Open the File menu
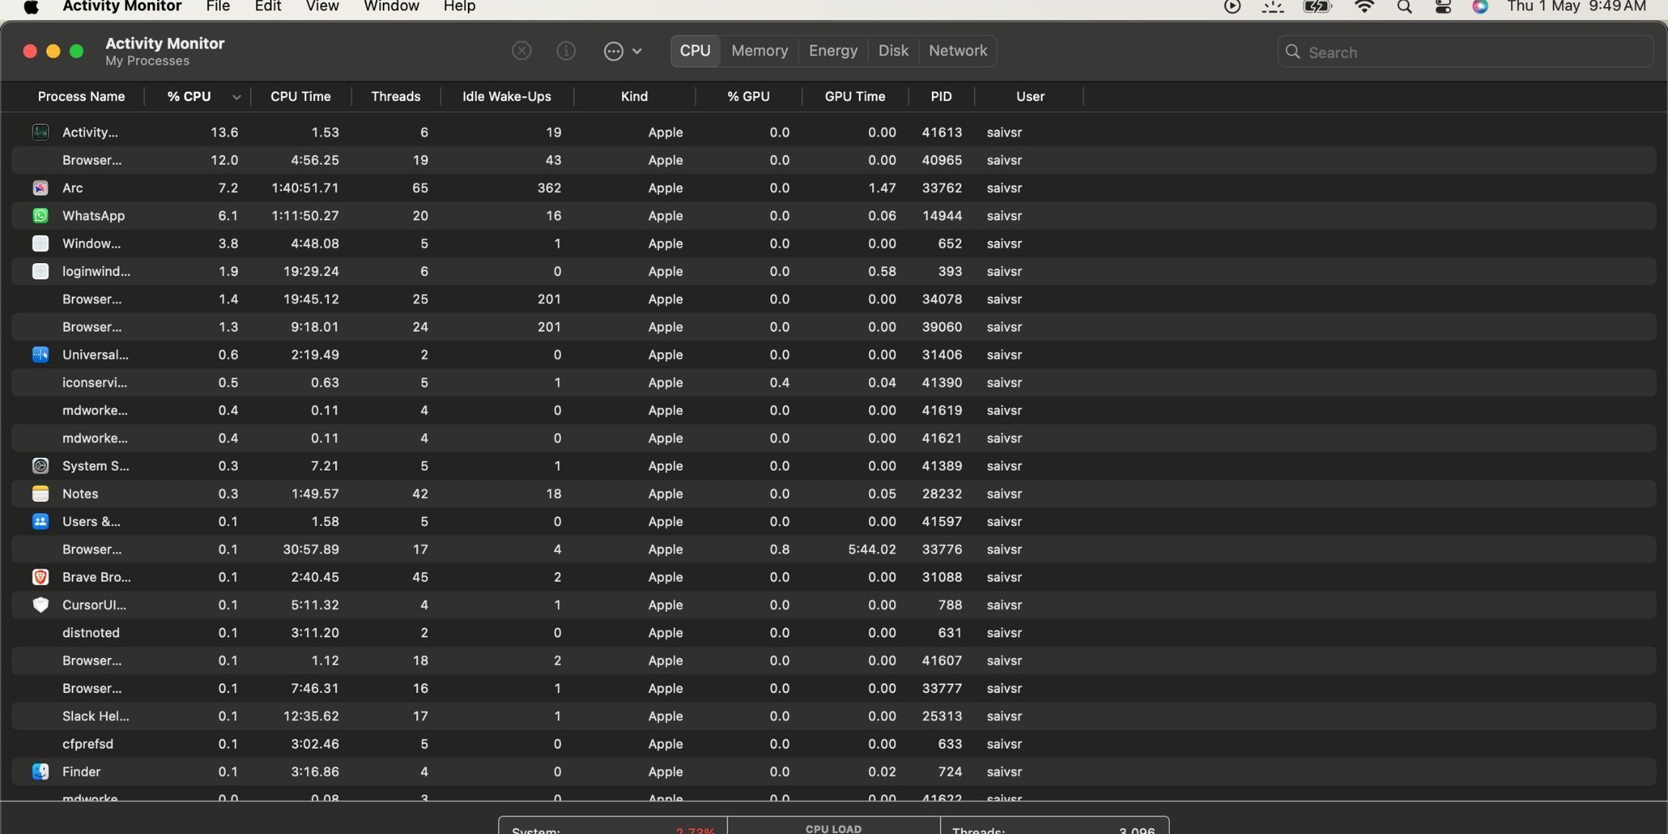The height and width of the screenshot is (834, 1668). [218, 7]
